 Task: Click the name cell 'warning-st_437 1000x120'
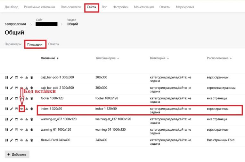point(59,119)
